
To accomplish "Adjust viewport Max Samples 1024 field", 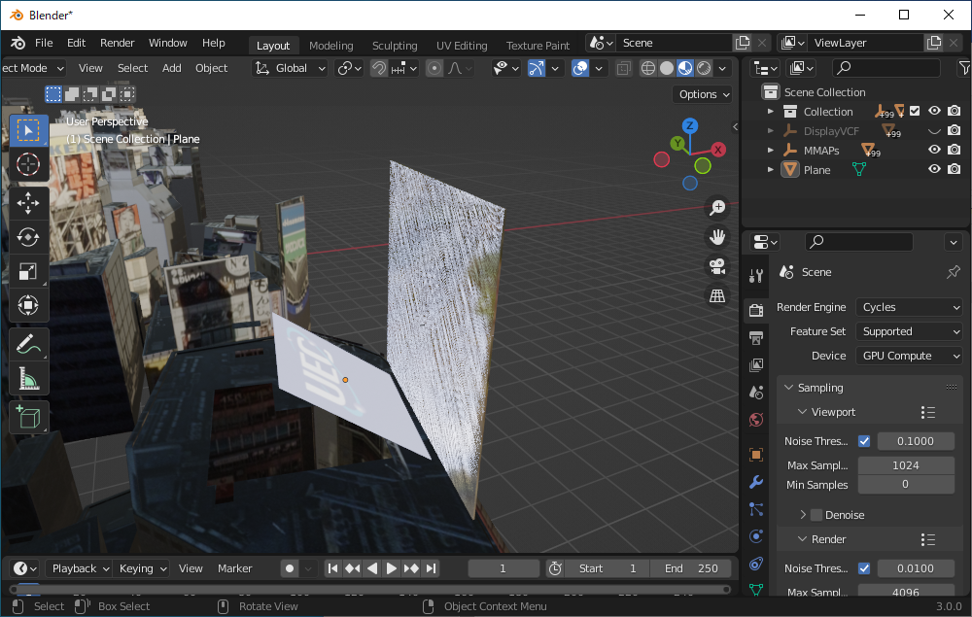I will tap(906, 465).
